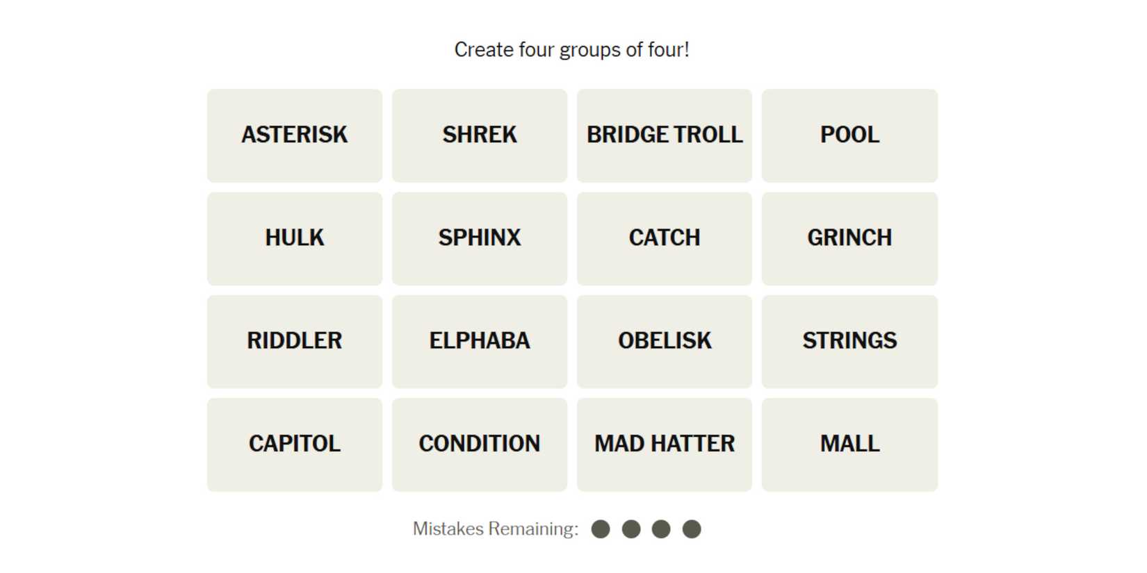Click the first mistakes remaining dot
The image size is (1147, 573).
click(601, 529)
